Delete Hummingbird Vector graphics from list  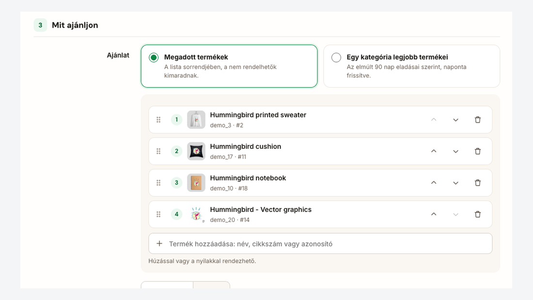tap(478, 214)
